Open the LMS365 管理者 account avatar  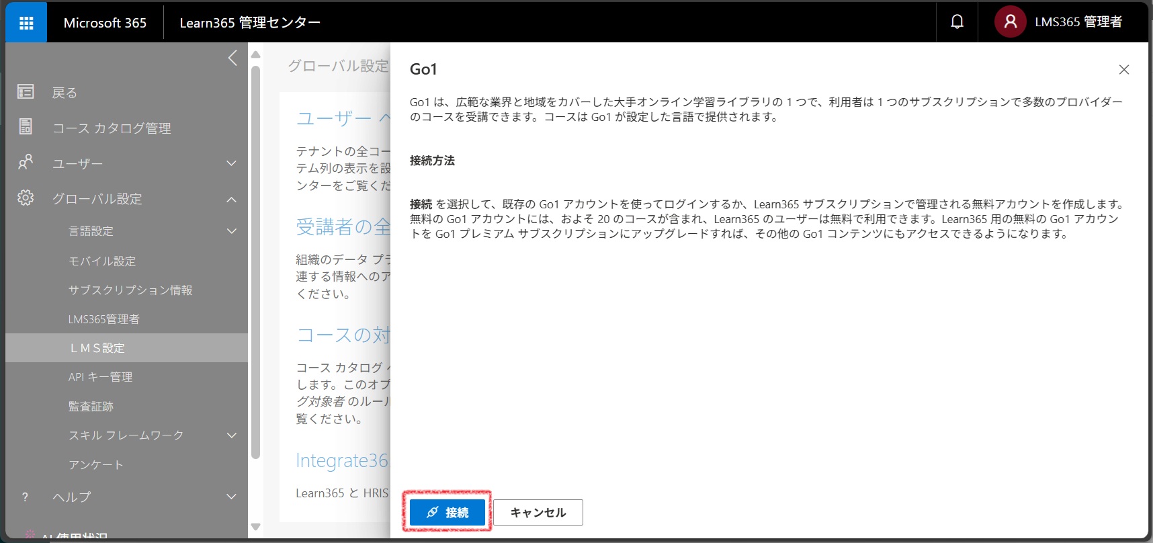pyautogui.click(x=1010, y=22)
